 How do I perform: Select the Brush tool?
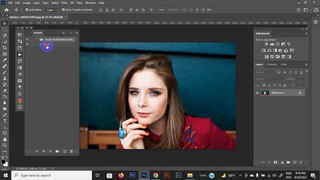point(4,72)
